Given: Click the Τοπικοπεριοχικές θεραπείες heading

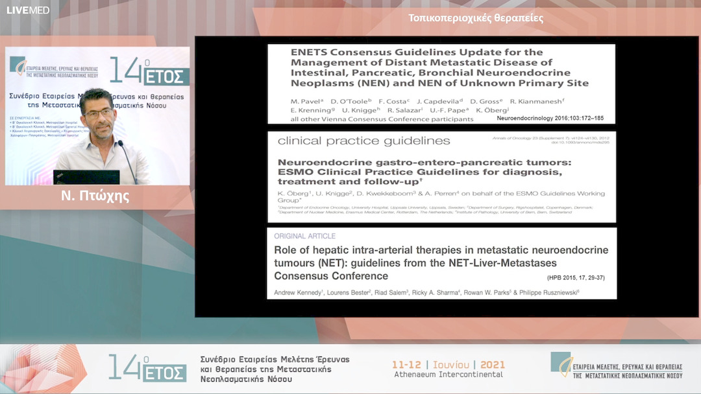Looking at the screenshot, I should [x=476, y=17].
